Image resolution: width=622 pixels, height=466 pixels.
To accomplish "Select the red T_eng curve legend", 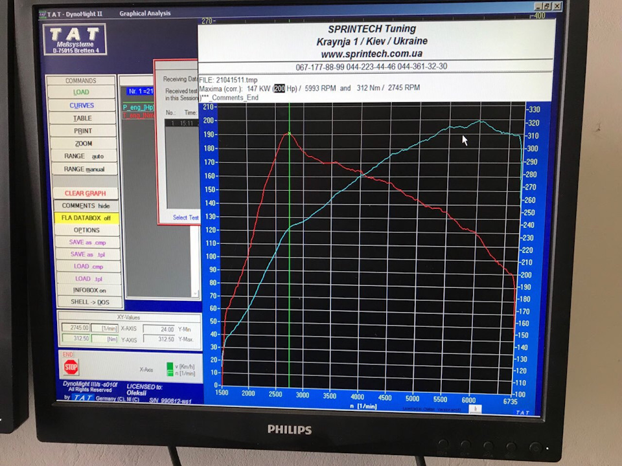I will click(x=137, y=115).
